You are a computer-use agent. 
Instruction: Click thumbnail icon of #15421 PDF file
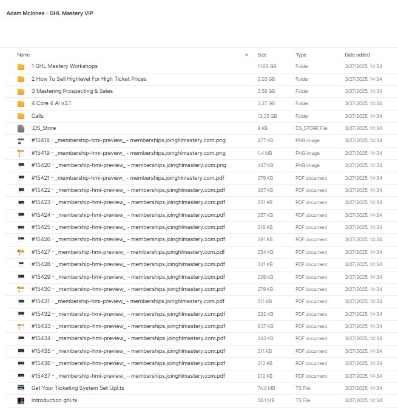[x=21, y=177]
